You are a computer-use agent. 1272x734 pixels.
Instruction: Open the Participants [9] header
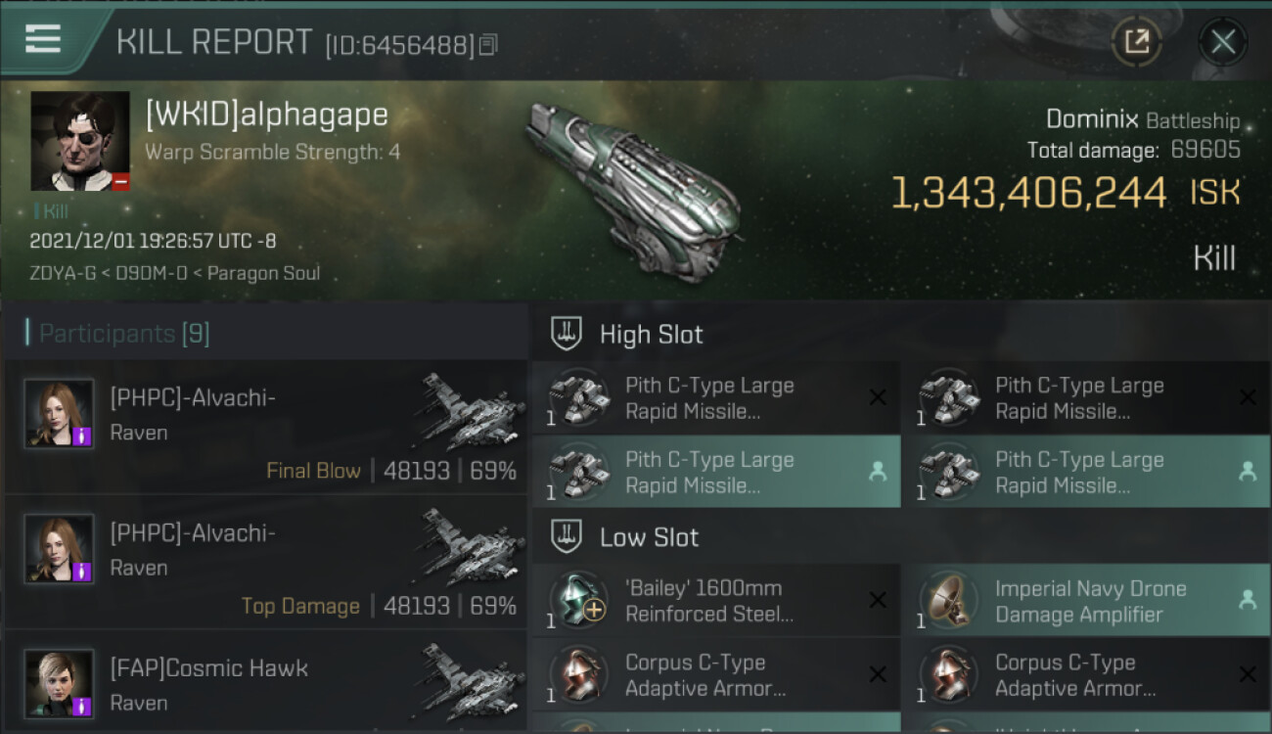124,334
